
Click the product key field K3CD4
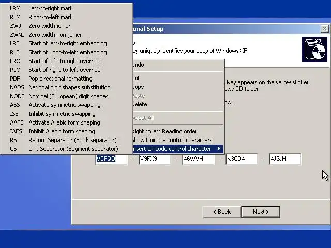[242, 159]
